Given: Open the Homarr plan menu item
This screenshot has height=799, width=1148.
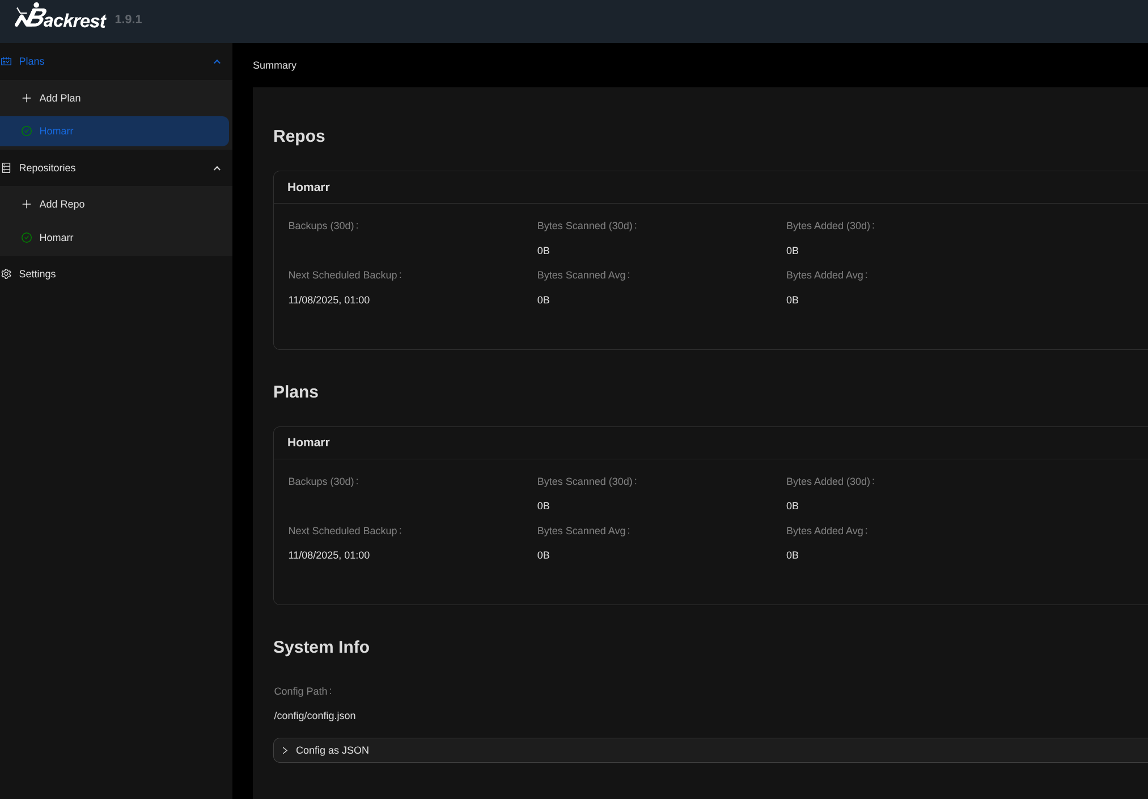Looking at the screenshot, I should coord(56,131).
